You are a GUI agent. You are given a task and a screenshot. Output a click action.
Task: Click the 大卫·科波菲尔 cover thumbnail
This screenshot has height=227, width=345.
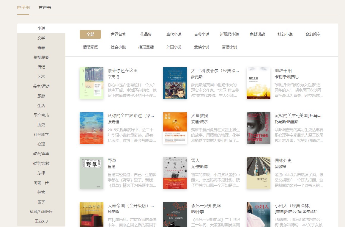point(175,83)
